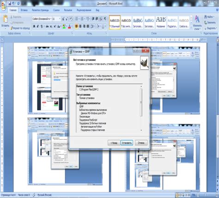
Task: Click the Русский (Россия) language indicator
Action: (44, 195)
